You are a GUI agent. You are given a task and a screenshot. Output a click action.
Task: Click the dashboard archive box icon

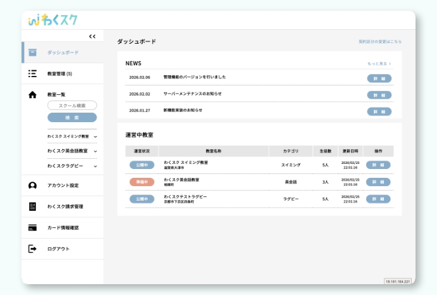point(33,53)
